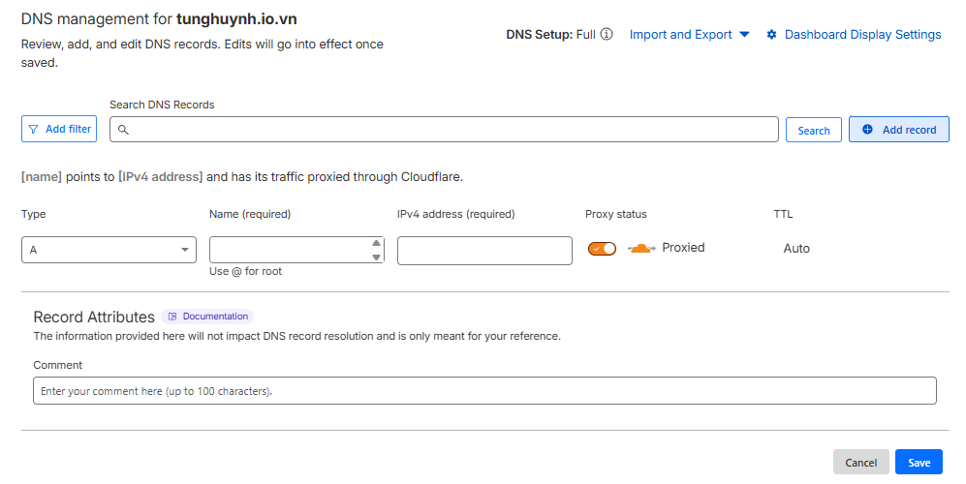
Task: Click the search magnifier icon
Action: pyautogui.click(x=123, y=130)
